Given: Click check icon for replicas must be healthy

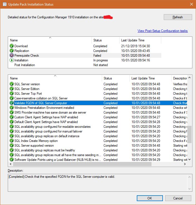Looking at the screenshot, I should pyautogui.click(x=12, y=150).
